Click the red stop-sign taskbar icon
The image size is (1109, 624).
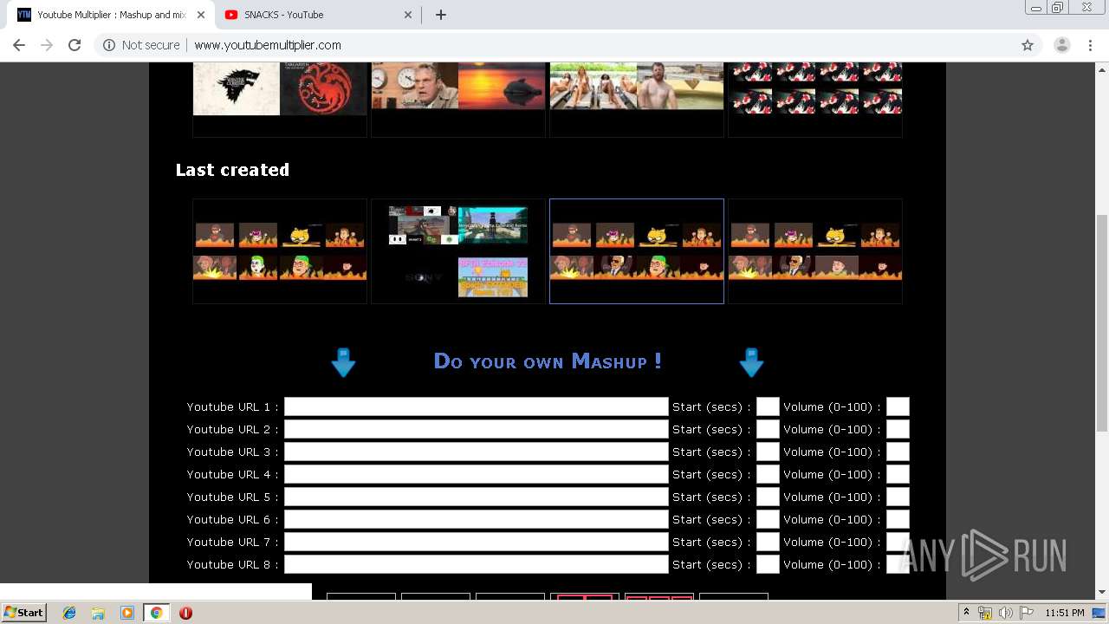click(x=185, y=613)
